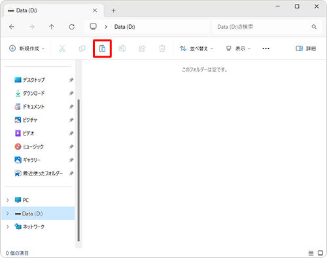Unpin ビデオ using its pin icon
The height and width of the screenshot is (258, 327).
(x=71, y=133)
